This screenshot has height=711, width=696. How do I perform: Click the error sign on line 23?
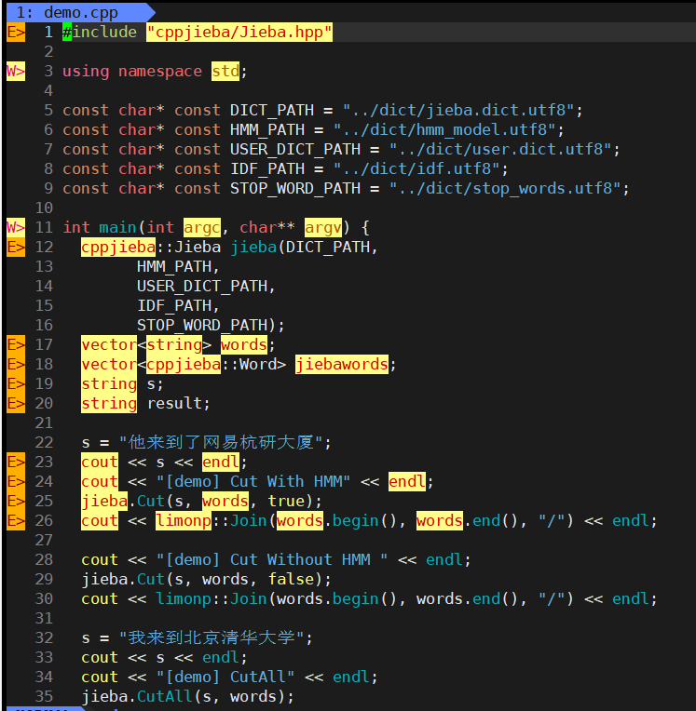tap(16, 462)
